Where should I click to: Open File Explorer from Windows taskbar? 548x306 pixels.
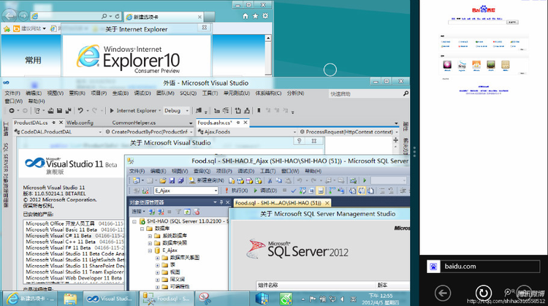coord(70,299)
